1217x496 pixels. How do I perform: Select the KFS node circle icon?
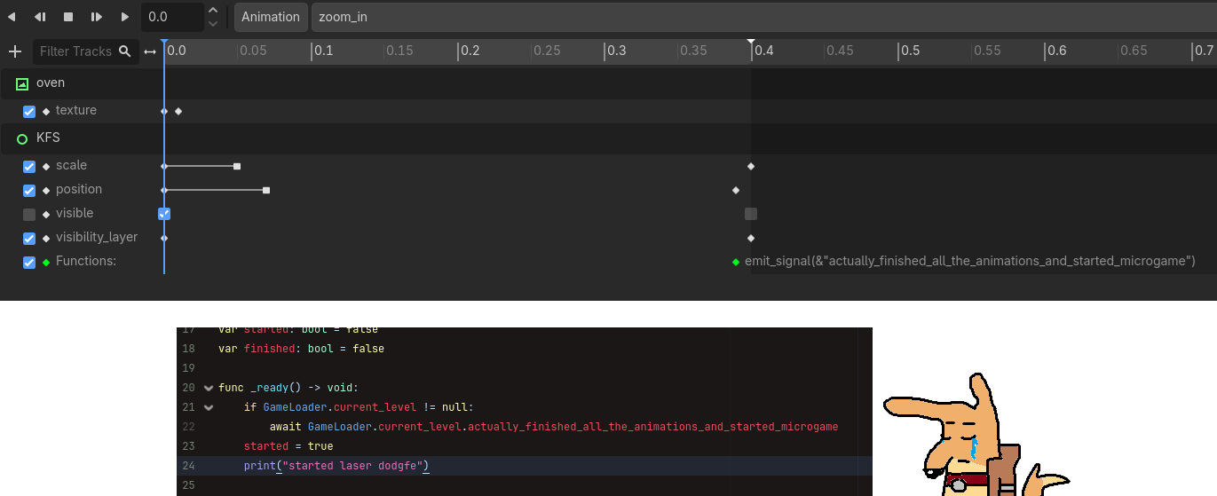tap(22, 138)
